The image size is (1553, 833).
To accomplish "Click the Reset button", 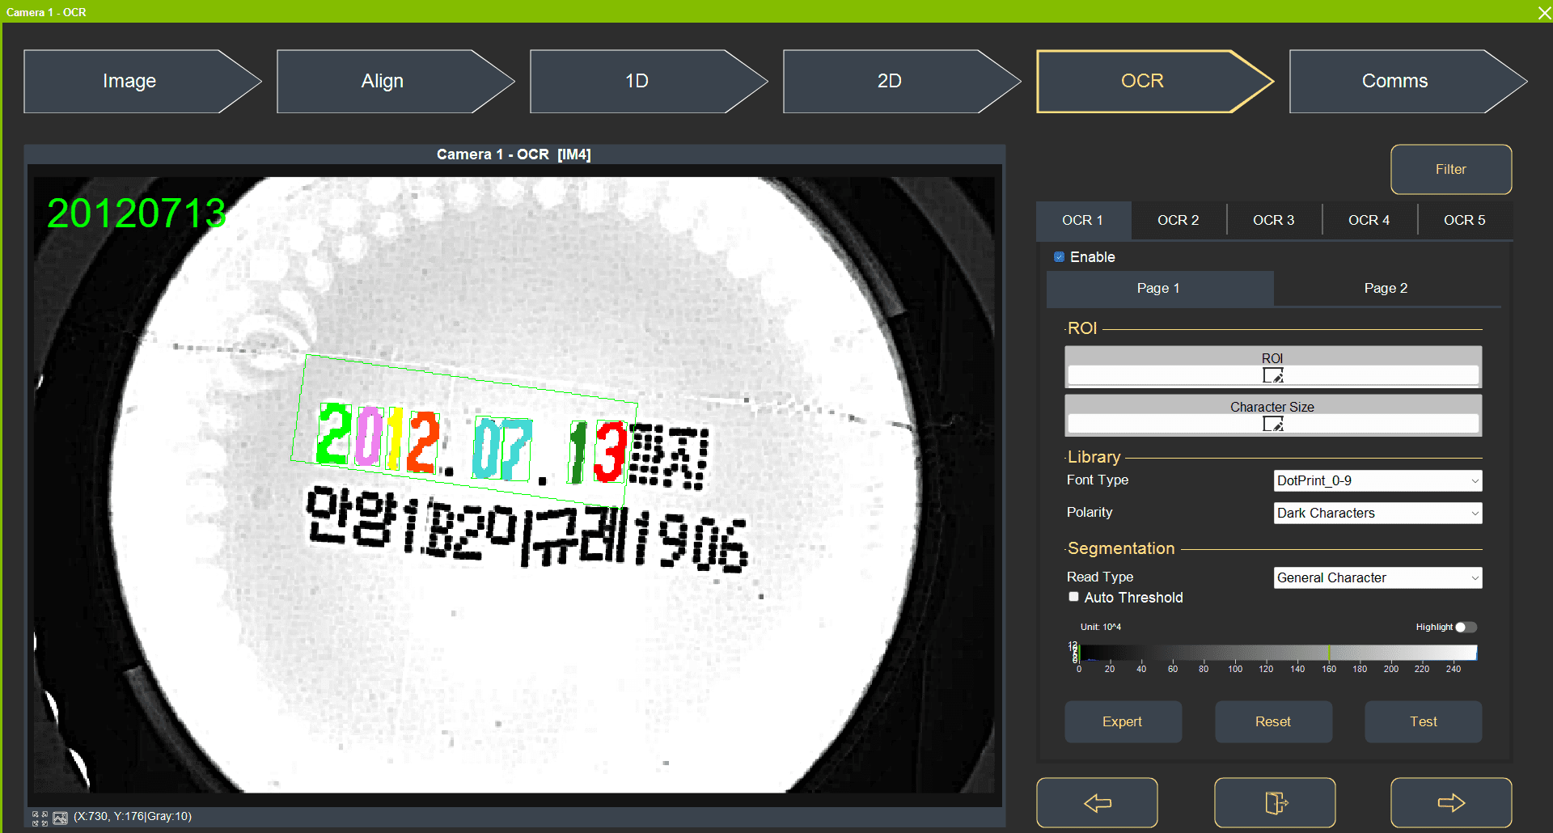I will point(1273,721).
